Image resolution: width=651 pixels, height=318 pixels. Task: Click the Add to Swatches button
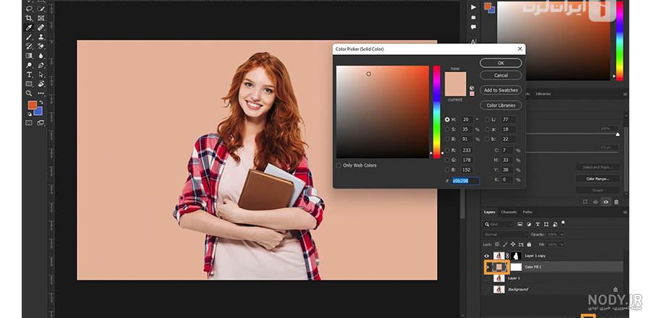[501, 90]
